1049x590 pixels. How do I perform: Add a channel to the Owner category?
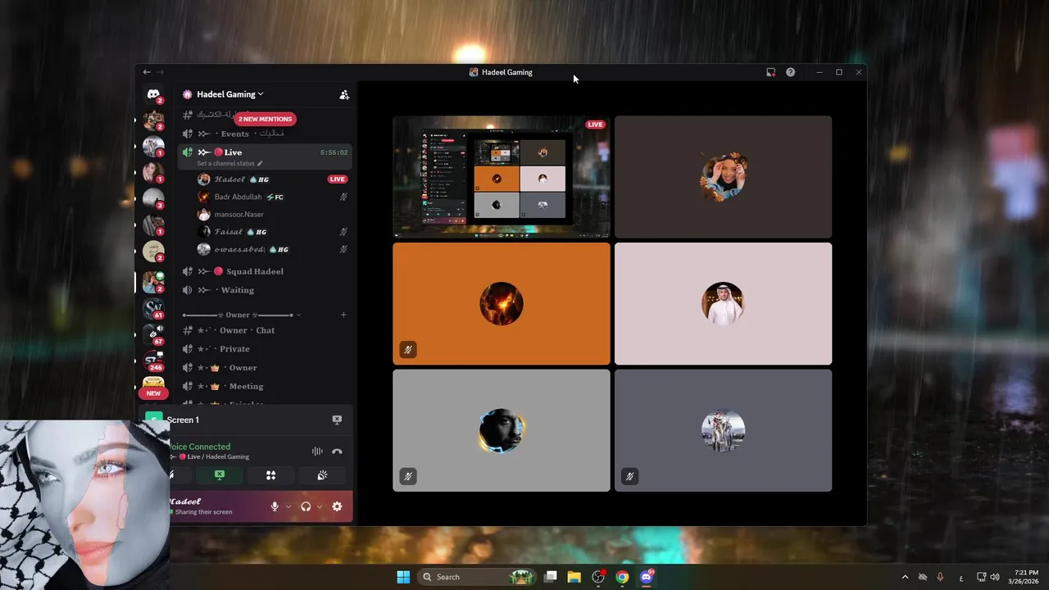(x=343, y=315)
